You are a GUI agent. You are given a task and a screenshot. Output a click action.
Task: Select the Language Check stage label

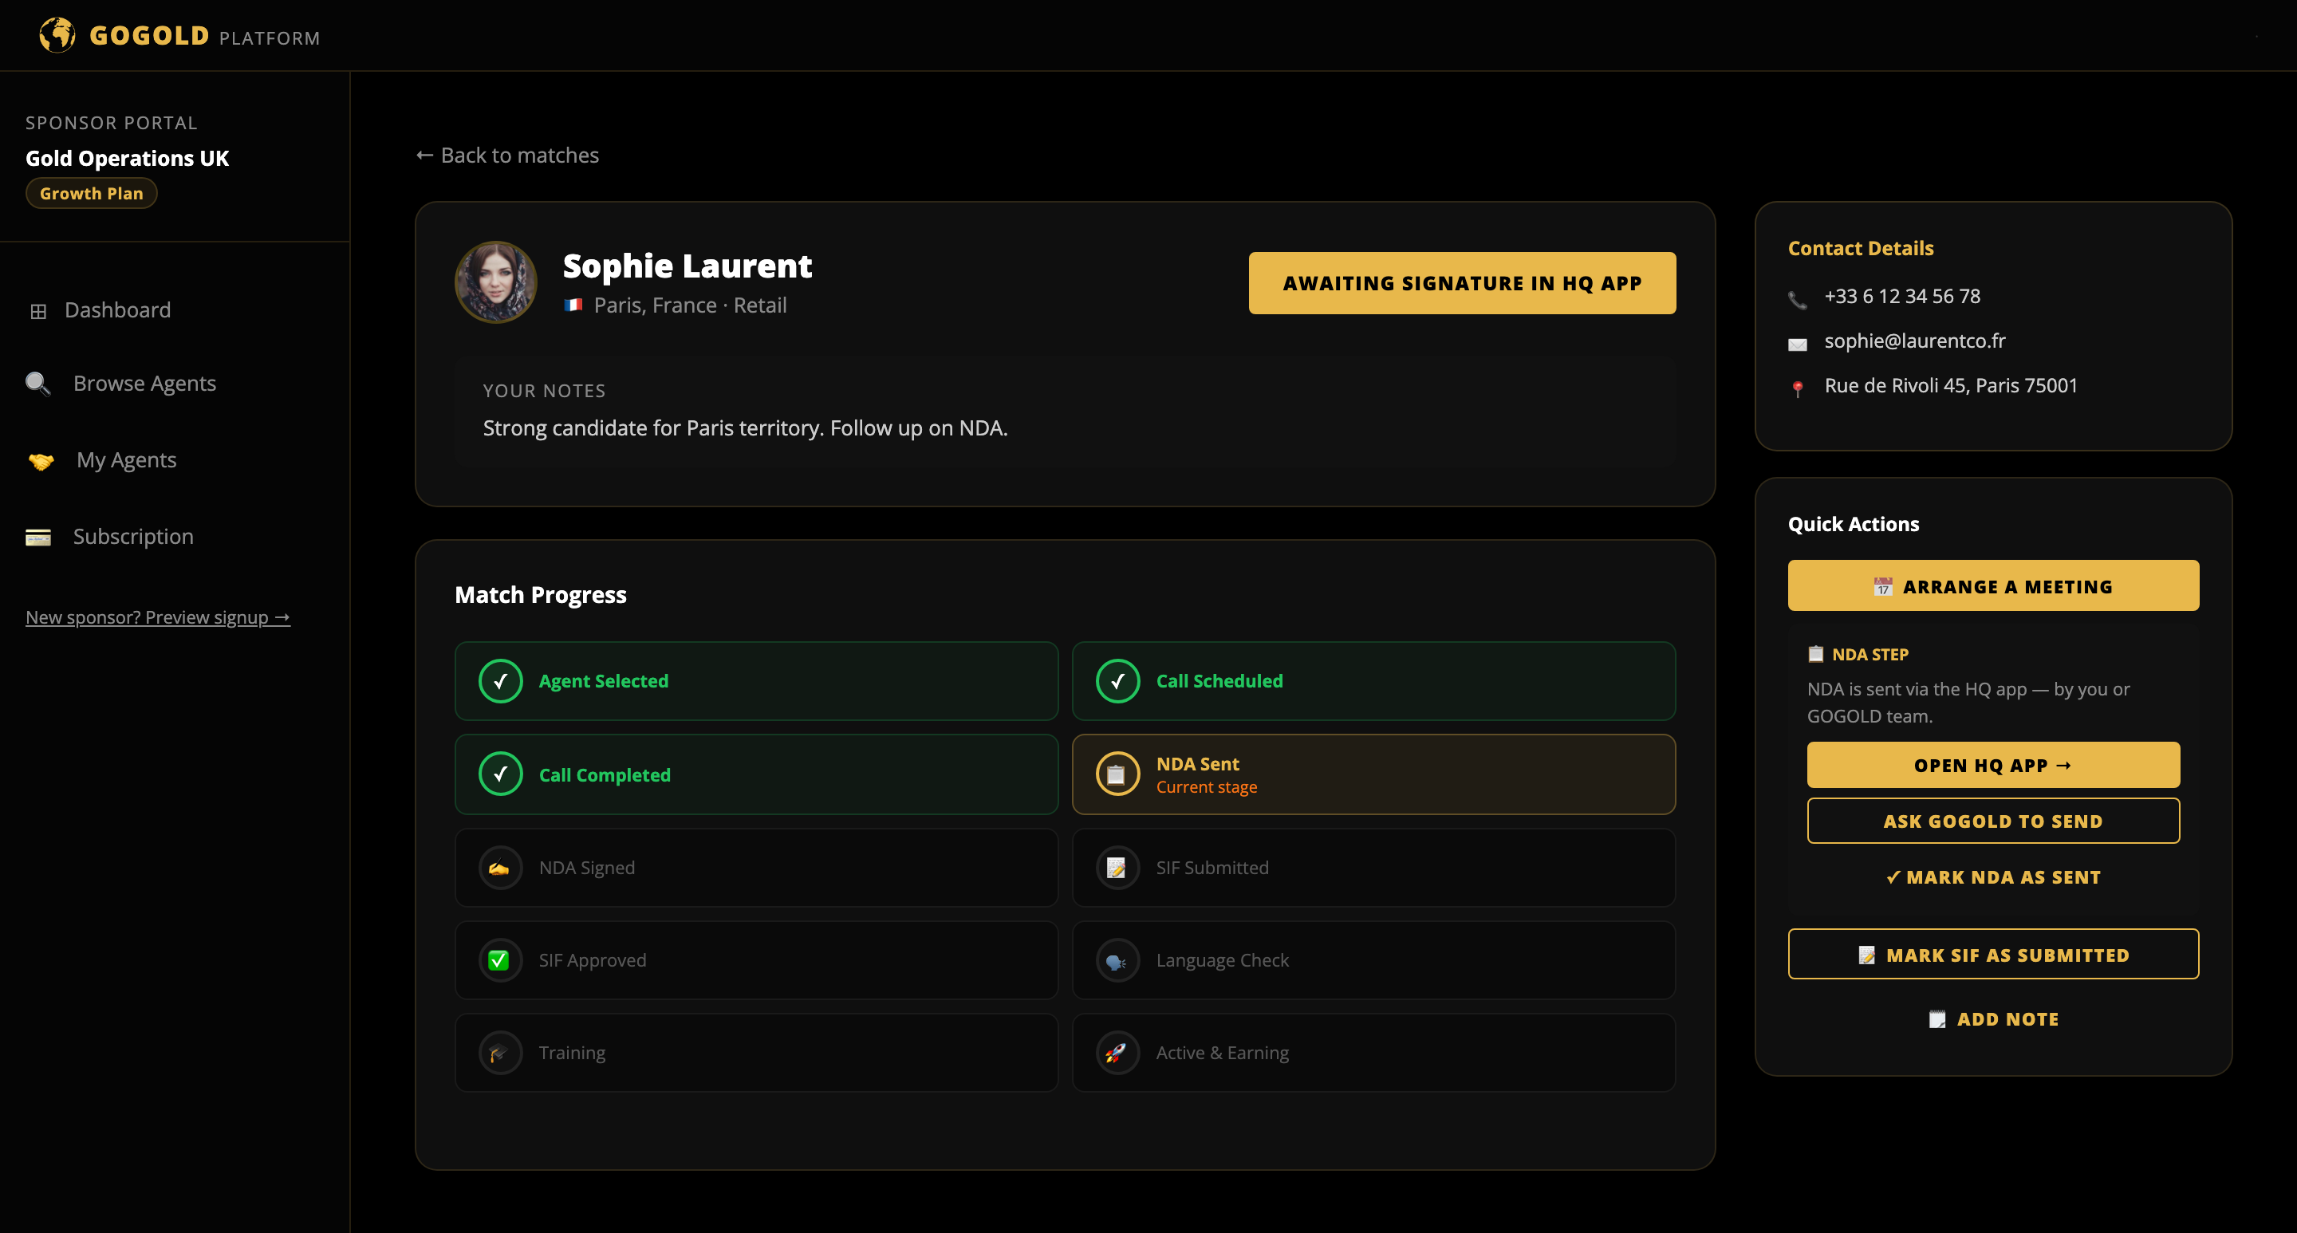1222,960
